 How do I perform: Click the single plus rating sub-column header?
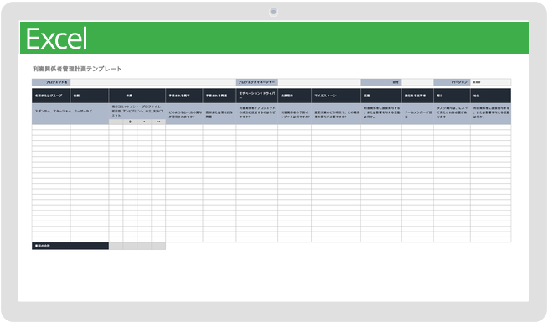[x=144, y=122]
